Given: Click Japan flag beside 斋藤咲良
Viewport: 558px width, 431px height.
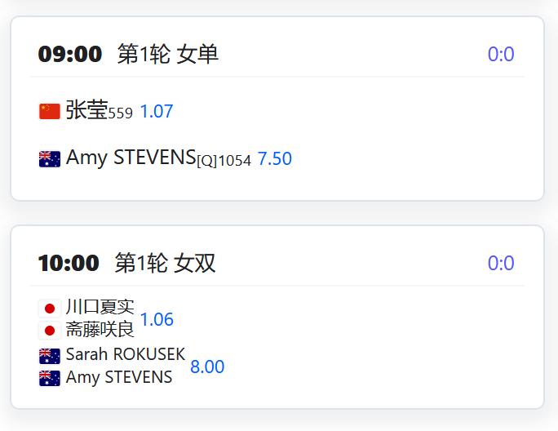Looking at the screenshot, I should 50,331.
